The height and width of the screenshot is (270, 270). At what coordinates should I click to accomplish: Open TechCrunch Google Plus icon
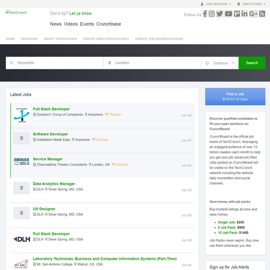pyautogui.click(x=253, y=13)
